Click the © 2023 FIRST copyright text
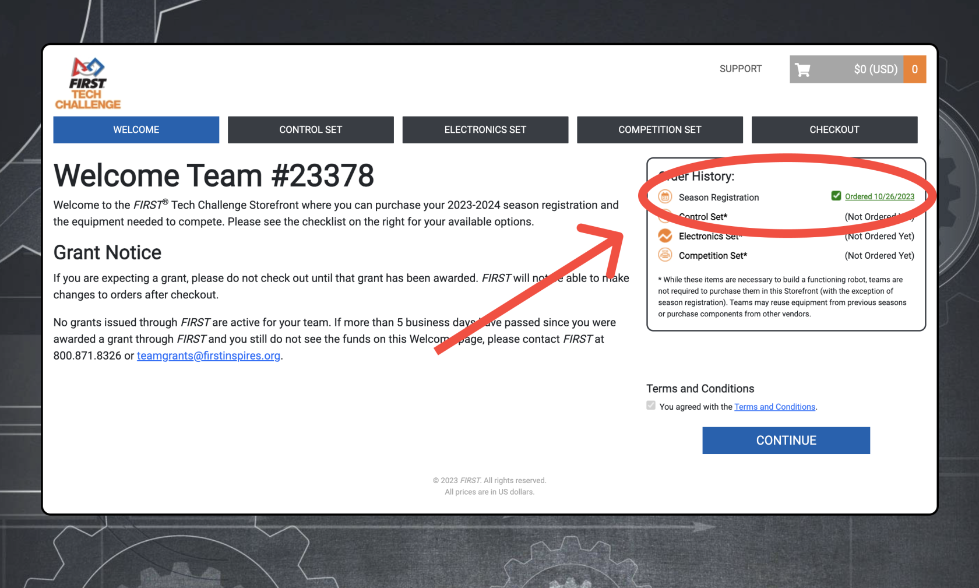This screenshot has height=588, width=979. 490,480
